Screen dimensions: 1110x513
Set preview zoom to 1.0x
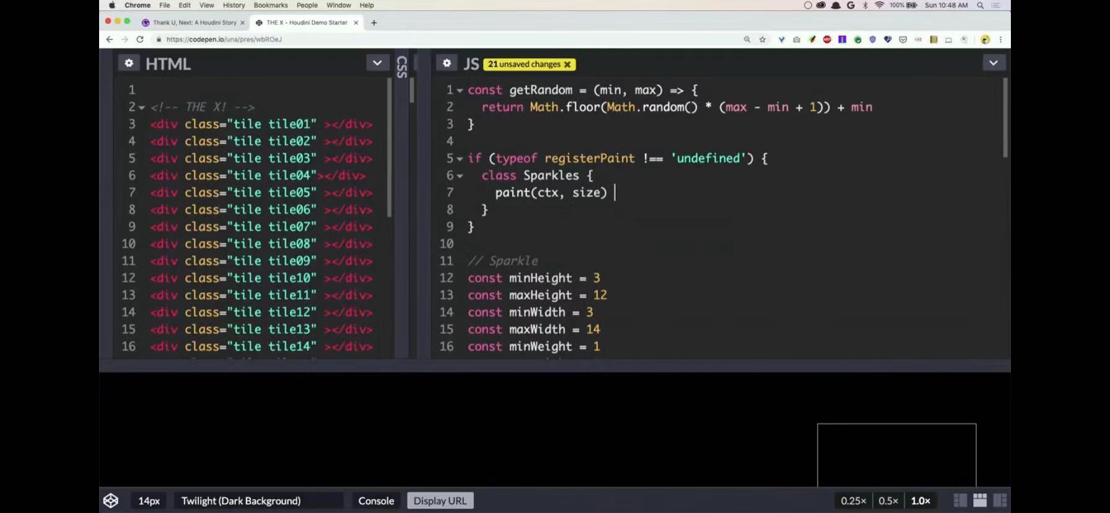click(920, 501)
